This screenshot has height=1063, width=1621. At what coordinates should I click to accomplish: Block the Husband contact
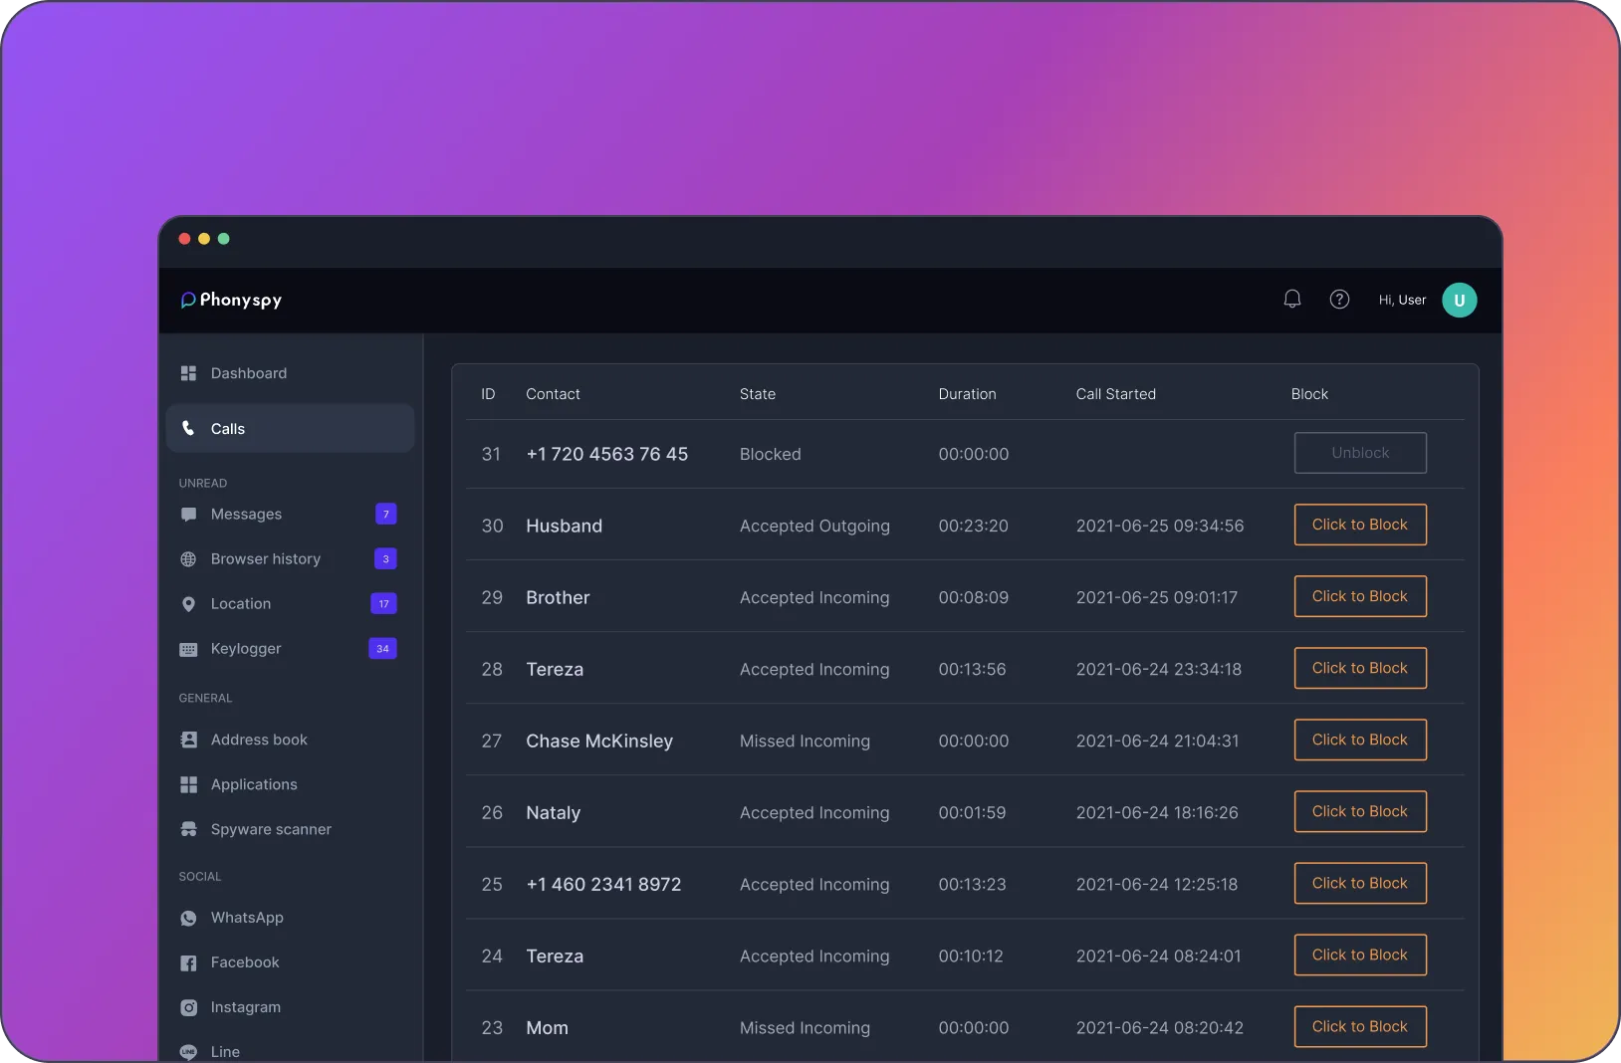(1360, 525)
